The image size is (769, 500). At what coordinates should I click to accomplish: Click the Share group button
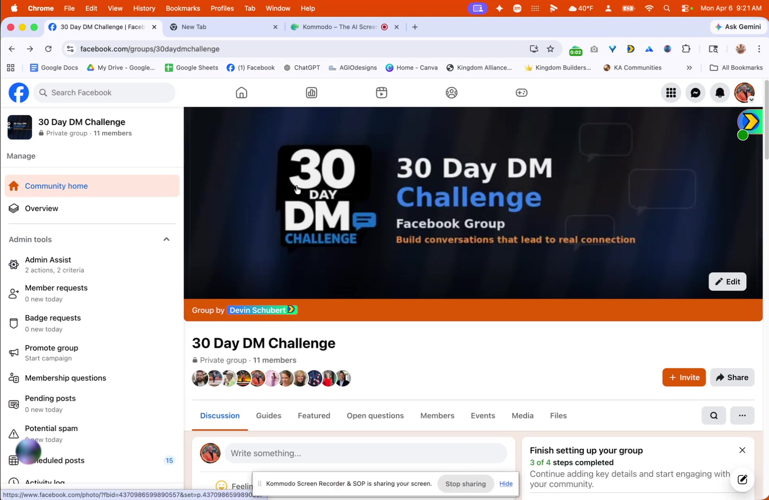pos(732,378)
